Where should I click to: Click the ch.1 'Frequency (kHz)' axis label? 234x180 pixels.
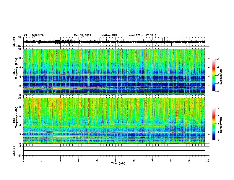(16, 68)
